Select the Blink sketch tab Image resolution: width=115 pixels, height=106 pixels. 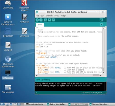[40, 25]
